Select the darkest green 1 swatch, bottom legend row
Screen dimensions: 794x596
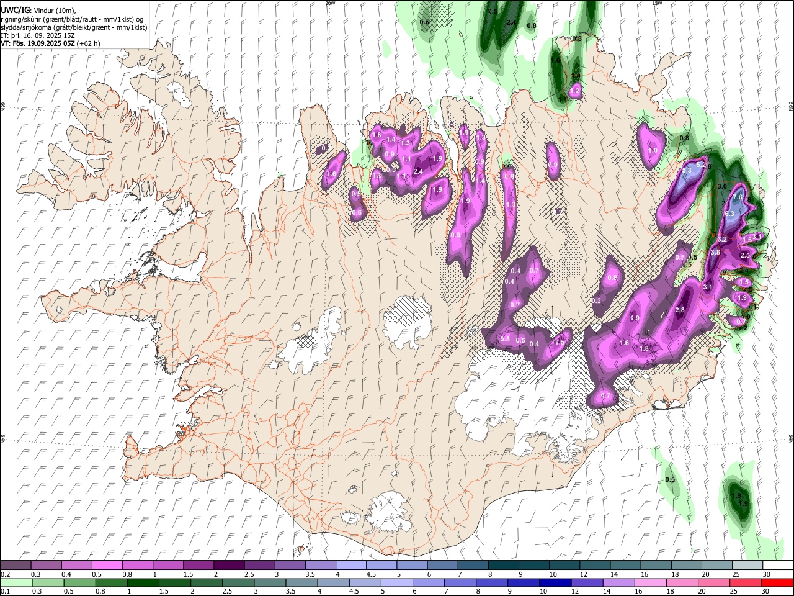click(143, 582)
